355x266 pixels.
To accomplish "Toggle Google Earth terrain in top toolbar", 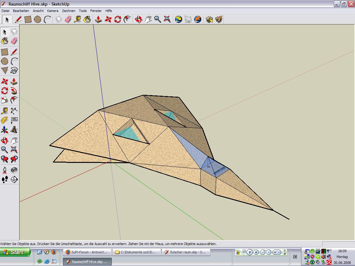I will pos(188,19).
